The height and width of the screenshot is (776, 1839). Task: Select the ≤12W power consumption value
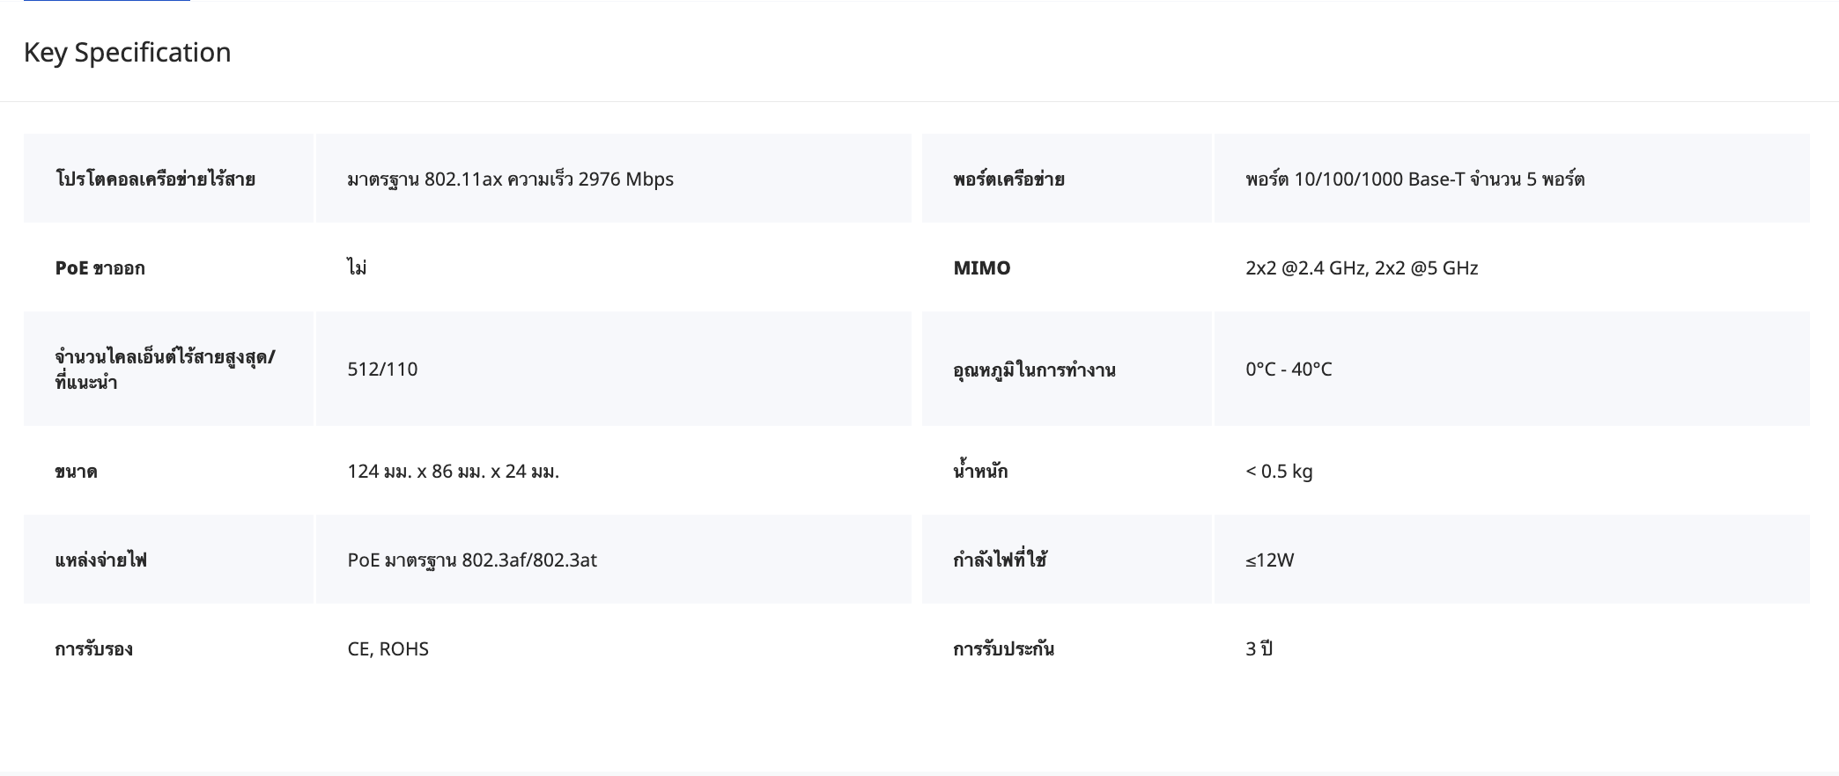tap(1269, 560)
